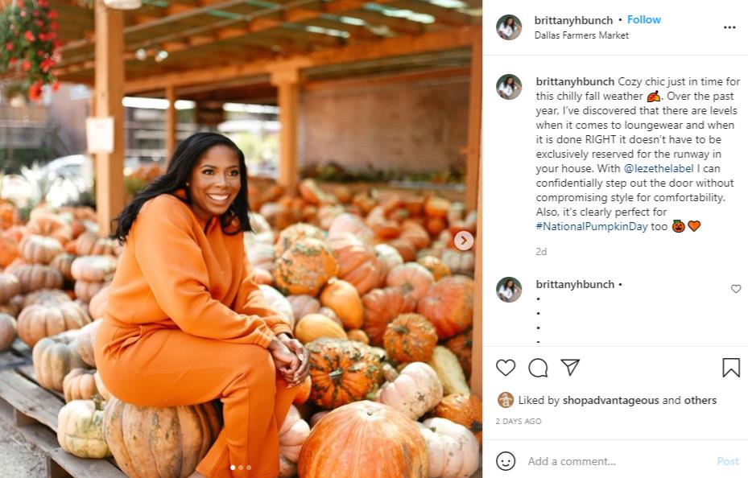View others who liked the post

(x=700, y=400)
